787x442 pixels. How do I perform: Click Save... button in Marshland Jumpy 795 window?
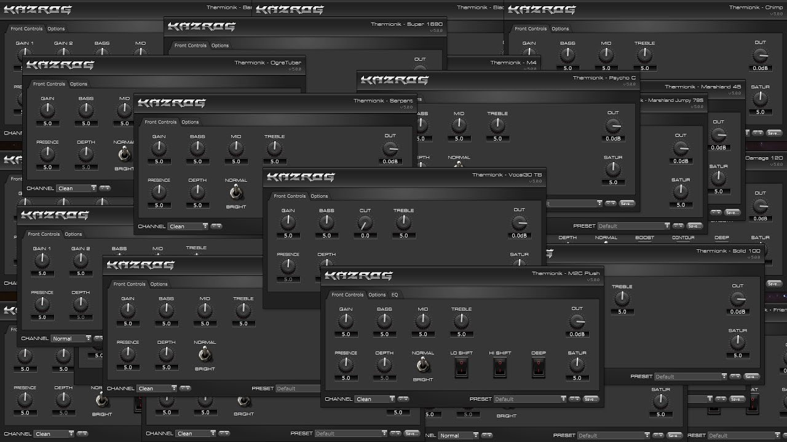[x=695, y=226]
